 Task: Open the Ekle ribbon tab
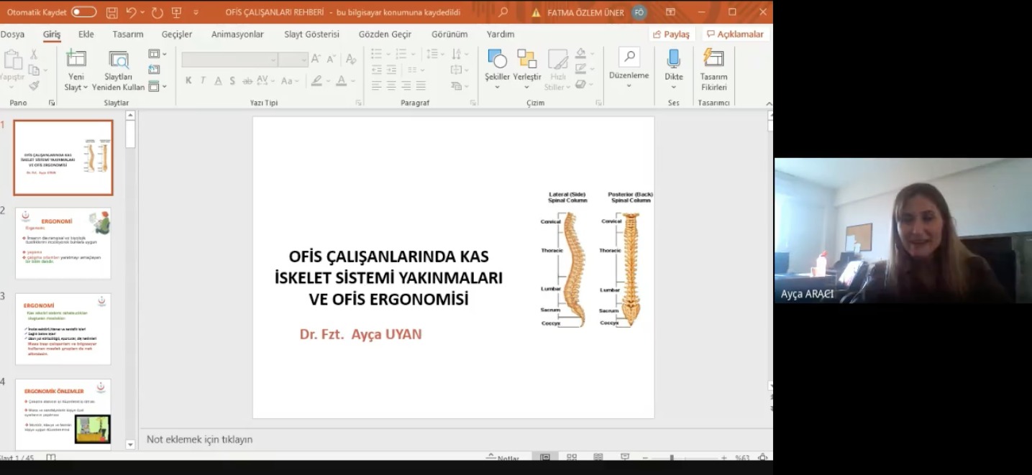point(86,34)
